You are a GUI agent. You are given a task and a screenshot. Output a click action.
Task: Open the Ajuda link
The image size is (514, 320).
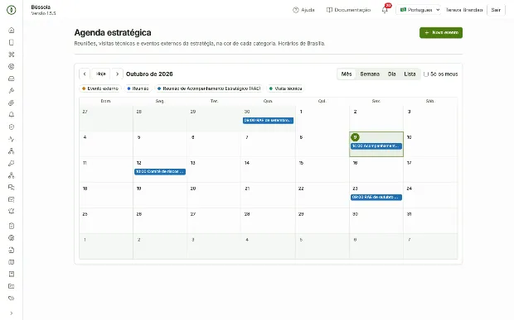(303, 10)
